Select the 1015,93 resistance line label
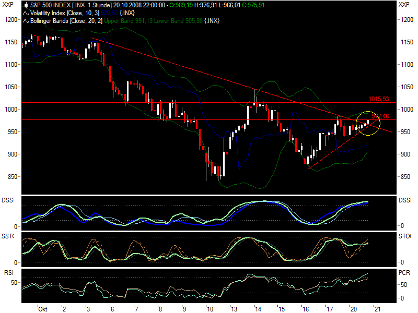Image resolution: width=418 pixels, height=313 pixels. click(378, 99)
